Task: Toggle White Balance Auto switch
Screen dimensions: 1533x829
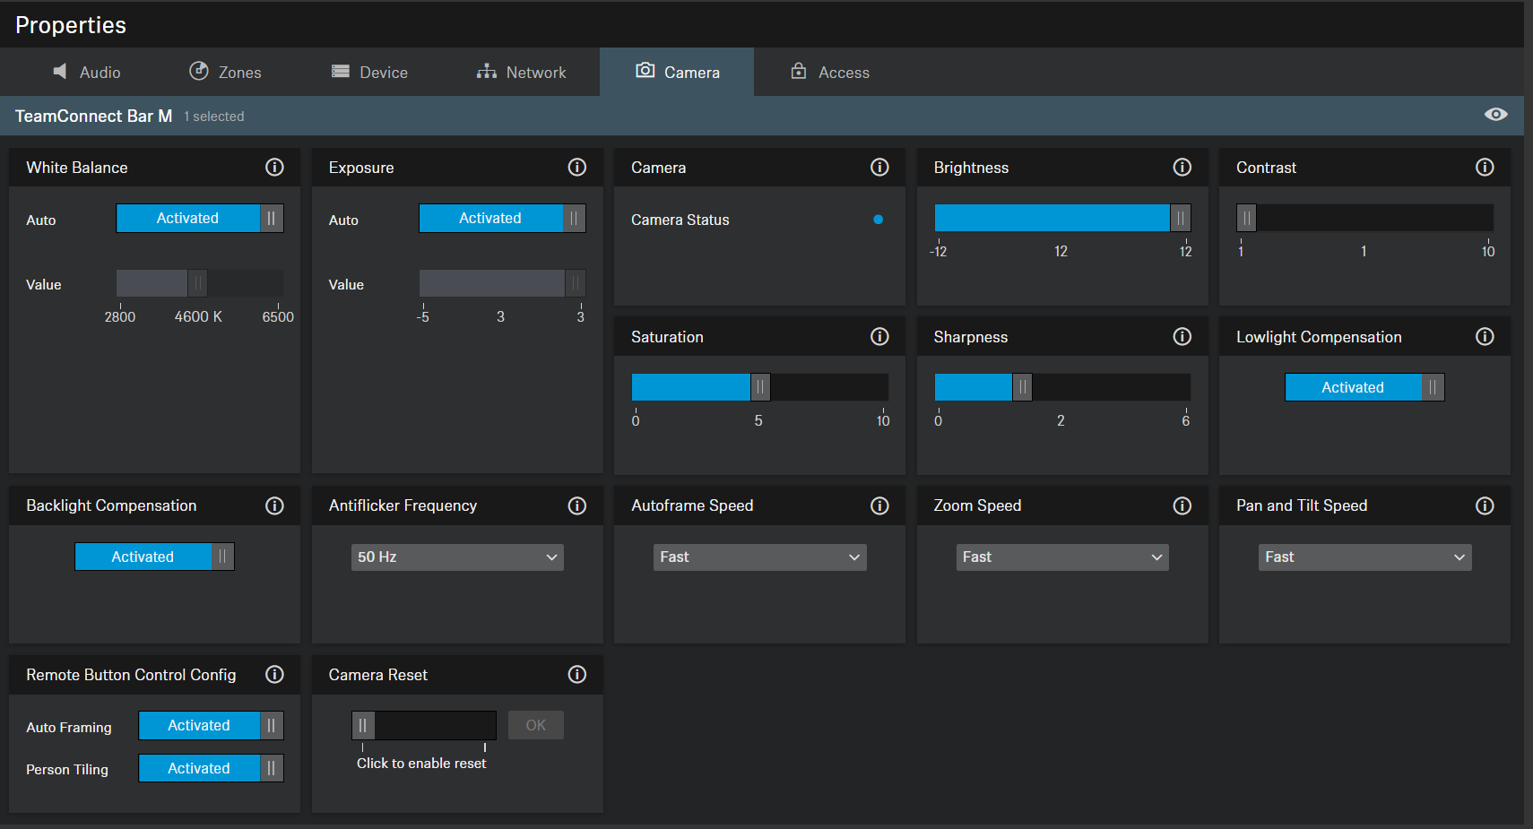Action: pyautogui.click(x=200, y=219)
